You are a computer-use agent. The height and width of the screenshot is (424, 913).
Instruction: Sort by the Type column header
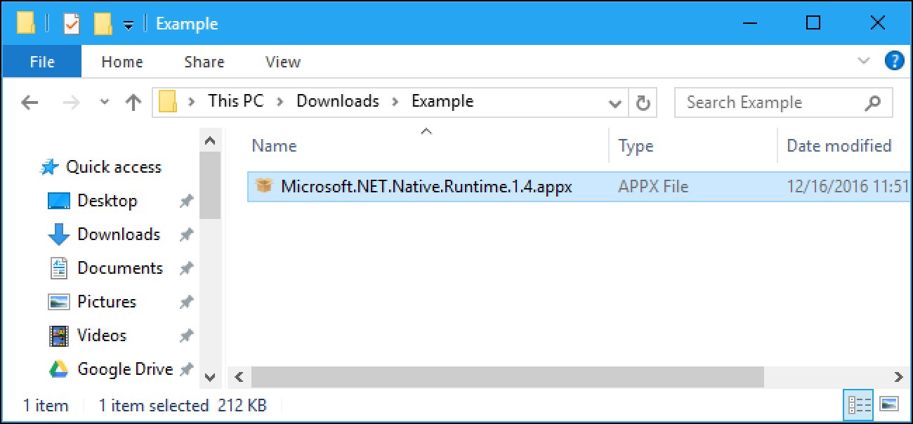click(636, 146)
